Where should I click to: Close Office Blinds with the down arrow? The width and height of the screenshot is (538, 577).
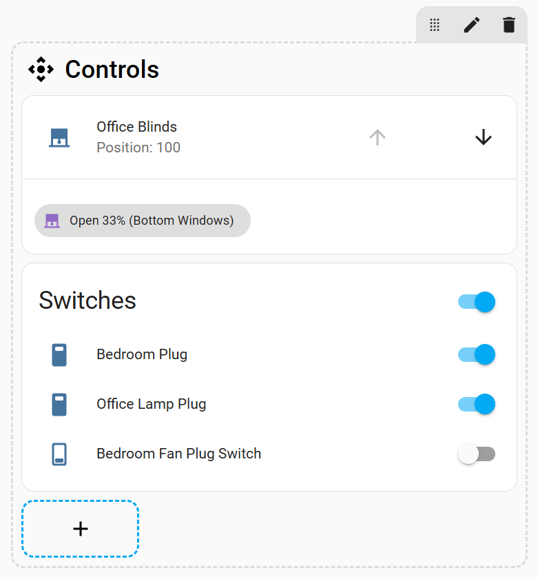point(484,137)
